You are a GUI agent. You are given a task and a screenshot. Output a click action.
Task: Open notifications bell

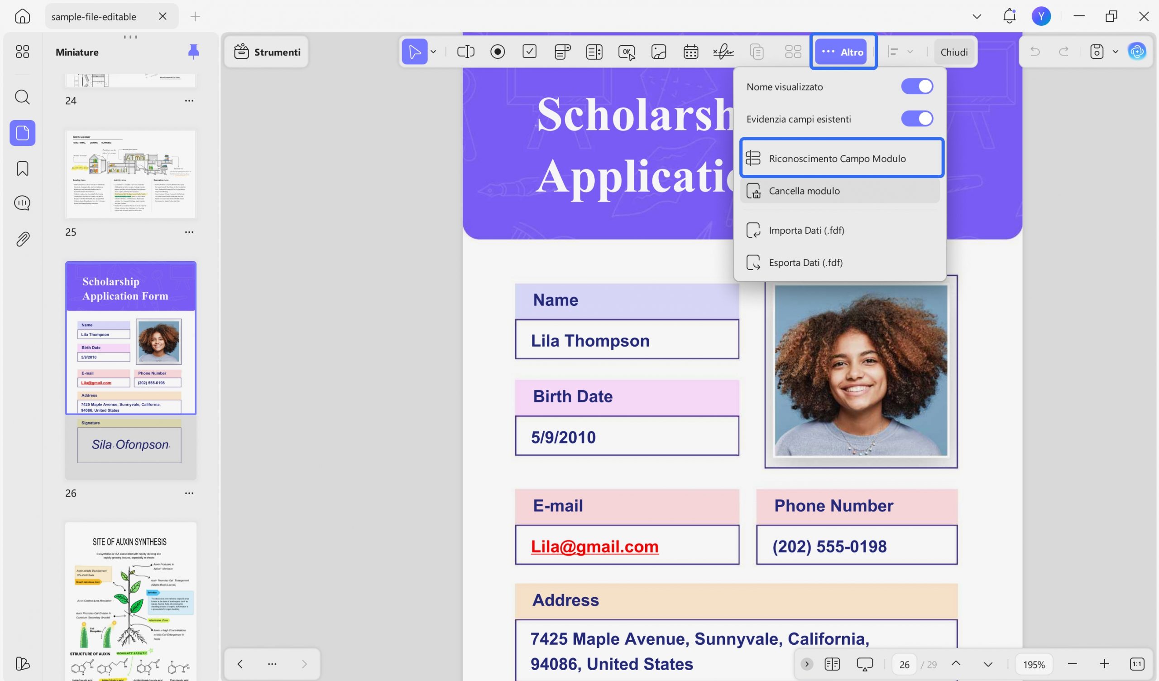(1009, 16)
